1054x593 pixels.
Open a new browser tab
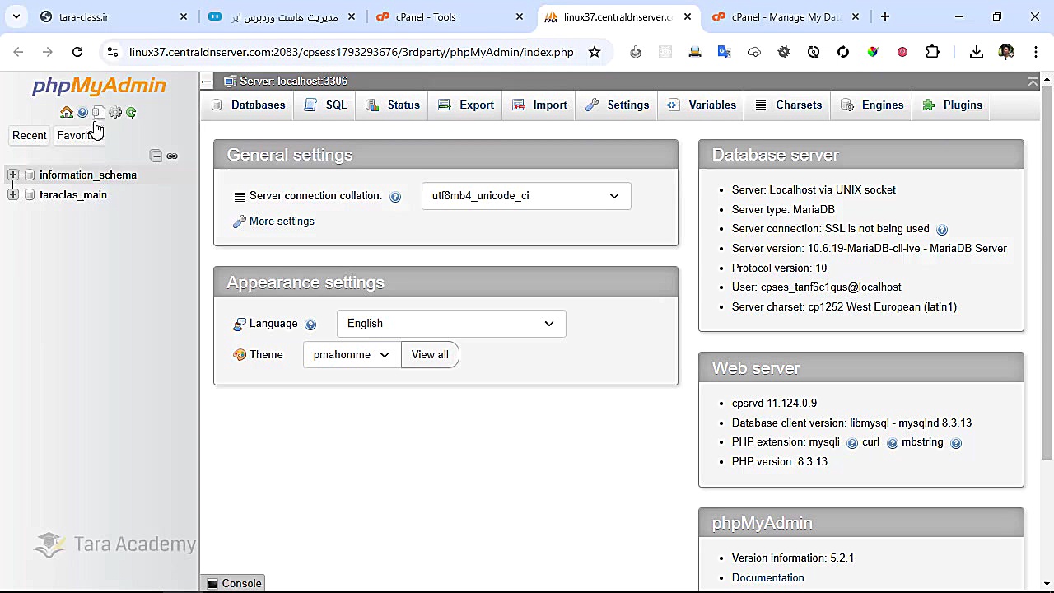point(885,16)
